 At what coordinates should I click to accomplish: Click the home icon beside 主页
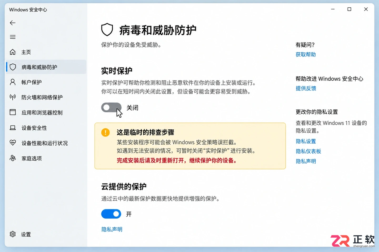coord(13,52)
